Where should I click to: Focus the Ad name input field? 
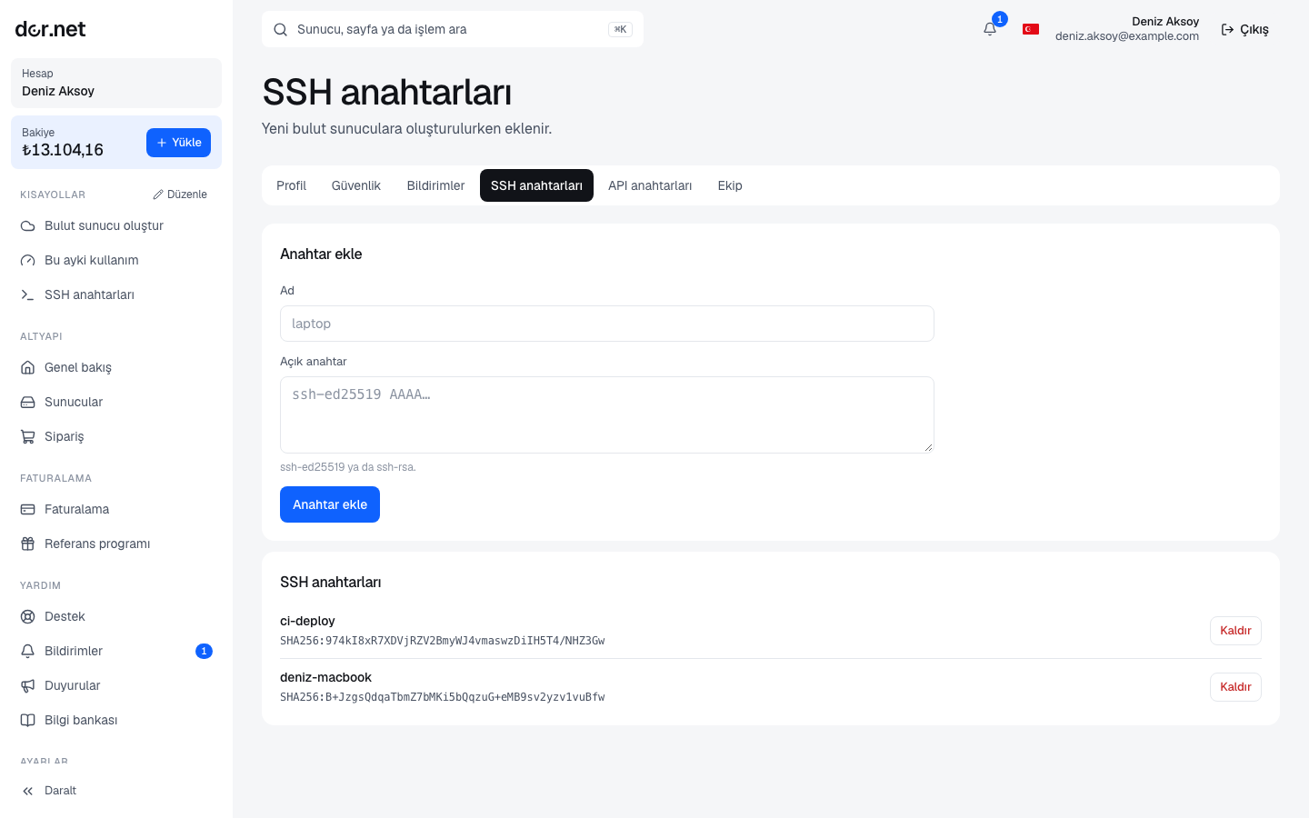(607, 324)
